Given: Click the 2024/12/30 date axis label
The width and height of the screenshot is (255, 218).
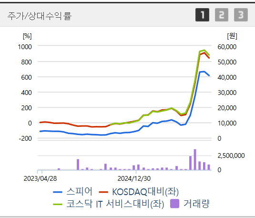Looking at the screenshot, I should (x=134, y=178).
